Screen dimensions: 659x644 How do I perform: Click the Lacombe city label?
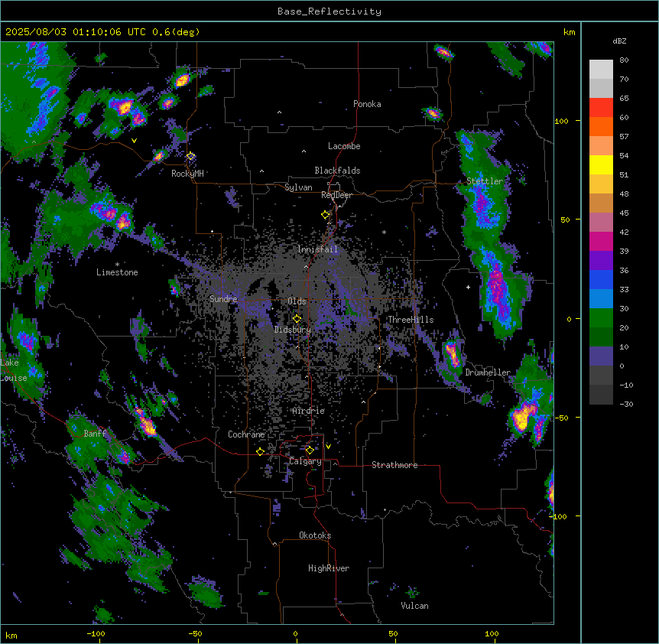(x=344, y=146)
